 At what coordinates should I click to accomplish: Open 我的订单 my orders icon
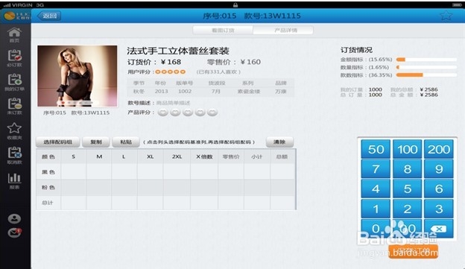tap(14, 82)
